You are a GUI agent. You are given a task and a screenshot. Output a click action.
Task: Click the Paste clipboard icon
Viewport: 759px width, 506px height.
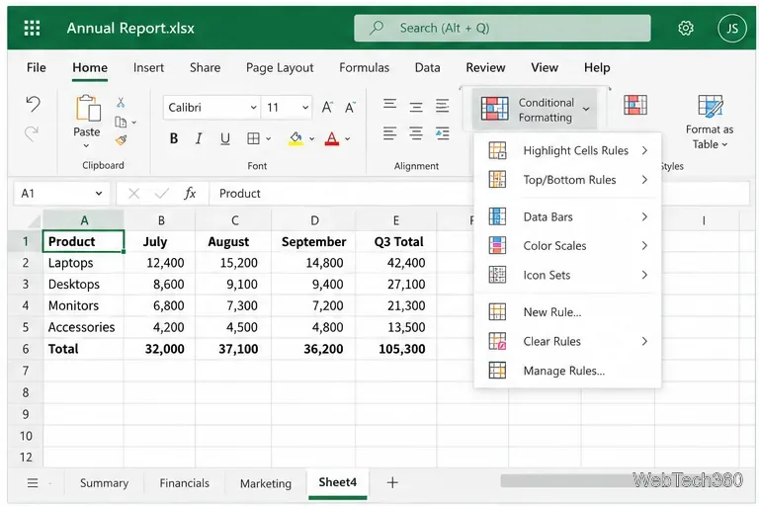(88, 108)
